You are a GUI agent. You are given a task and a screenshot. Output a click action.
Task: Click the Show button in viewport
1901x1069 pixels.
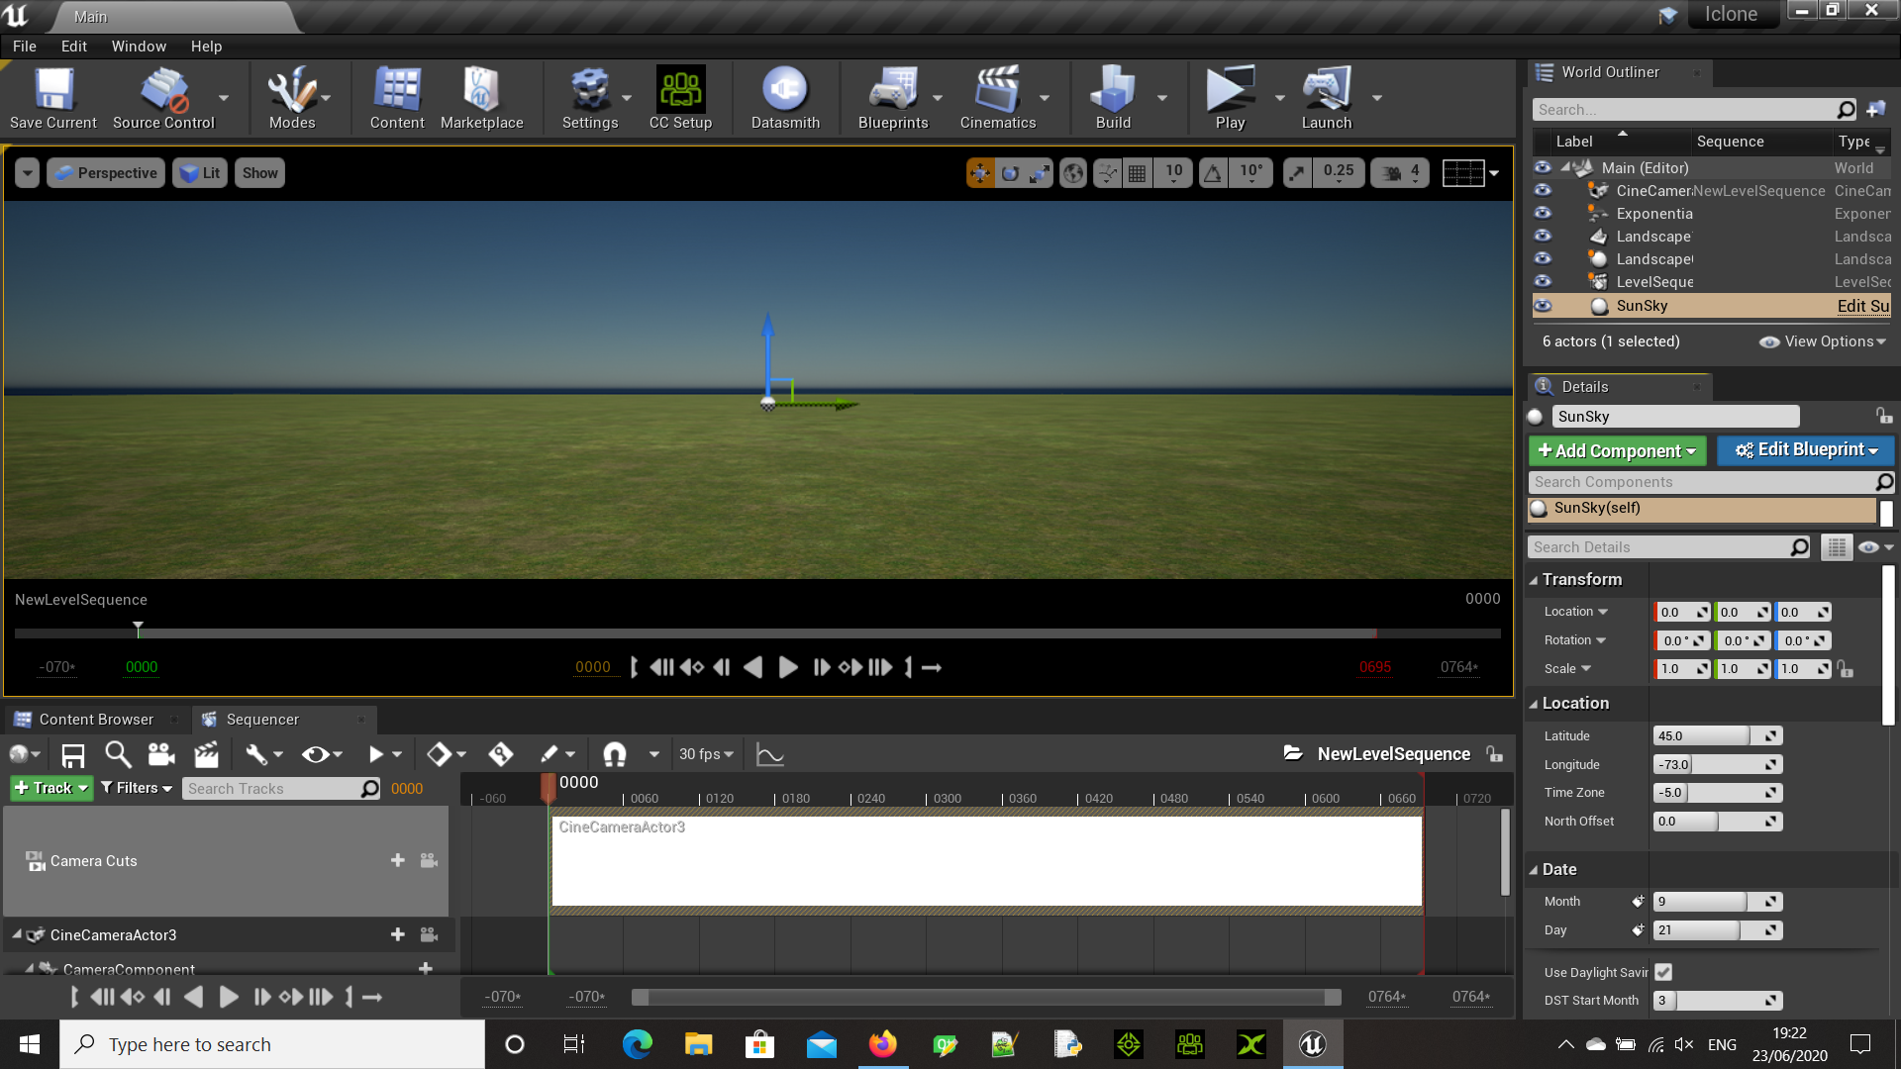pyautogui.click(x=259, y=173)
